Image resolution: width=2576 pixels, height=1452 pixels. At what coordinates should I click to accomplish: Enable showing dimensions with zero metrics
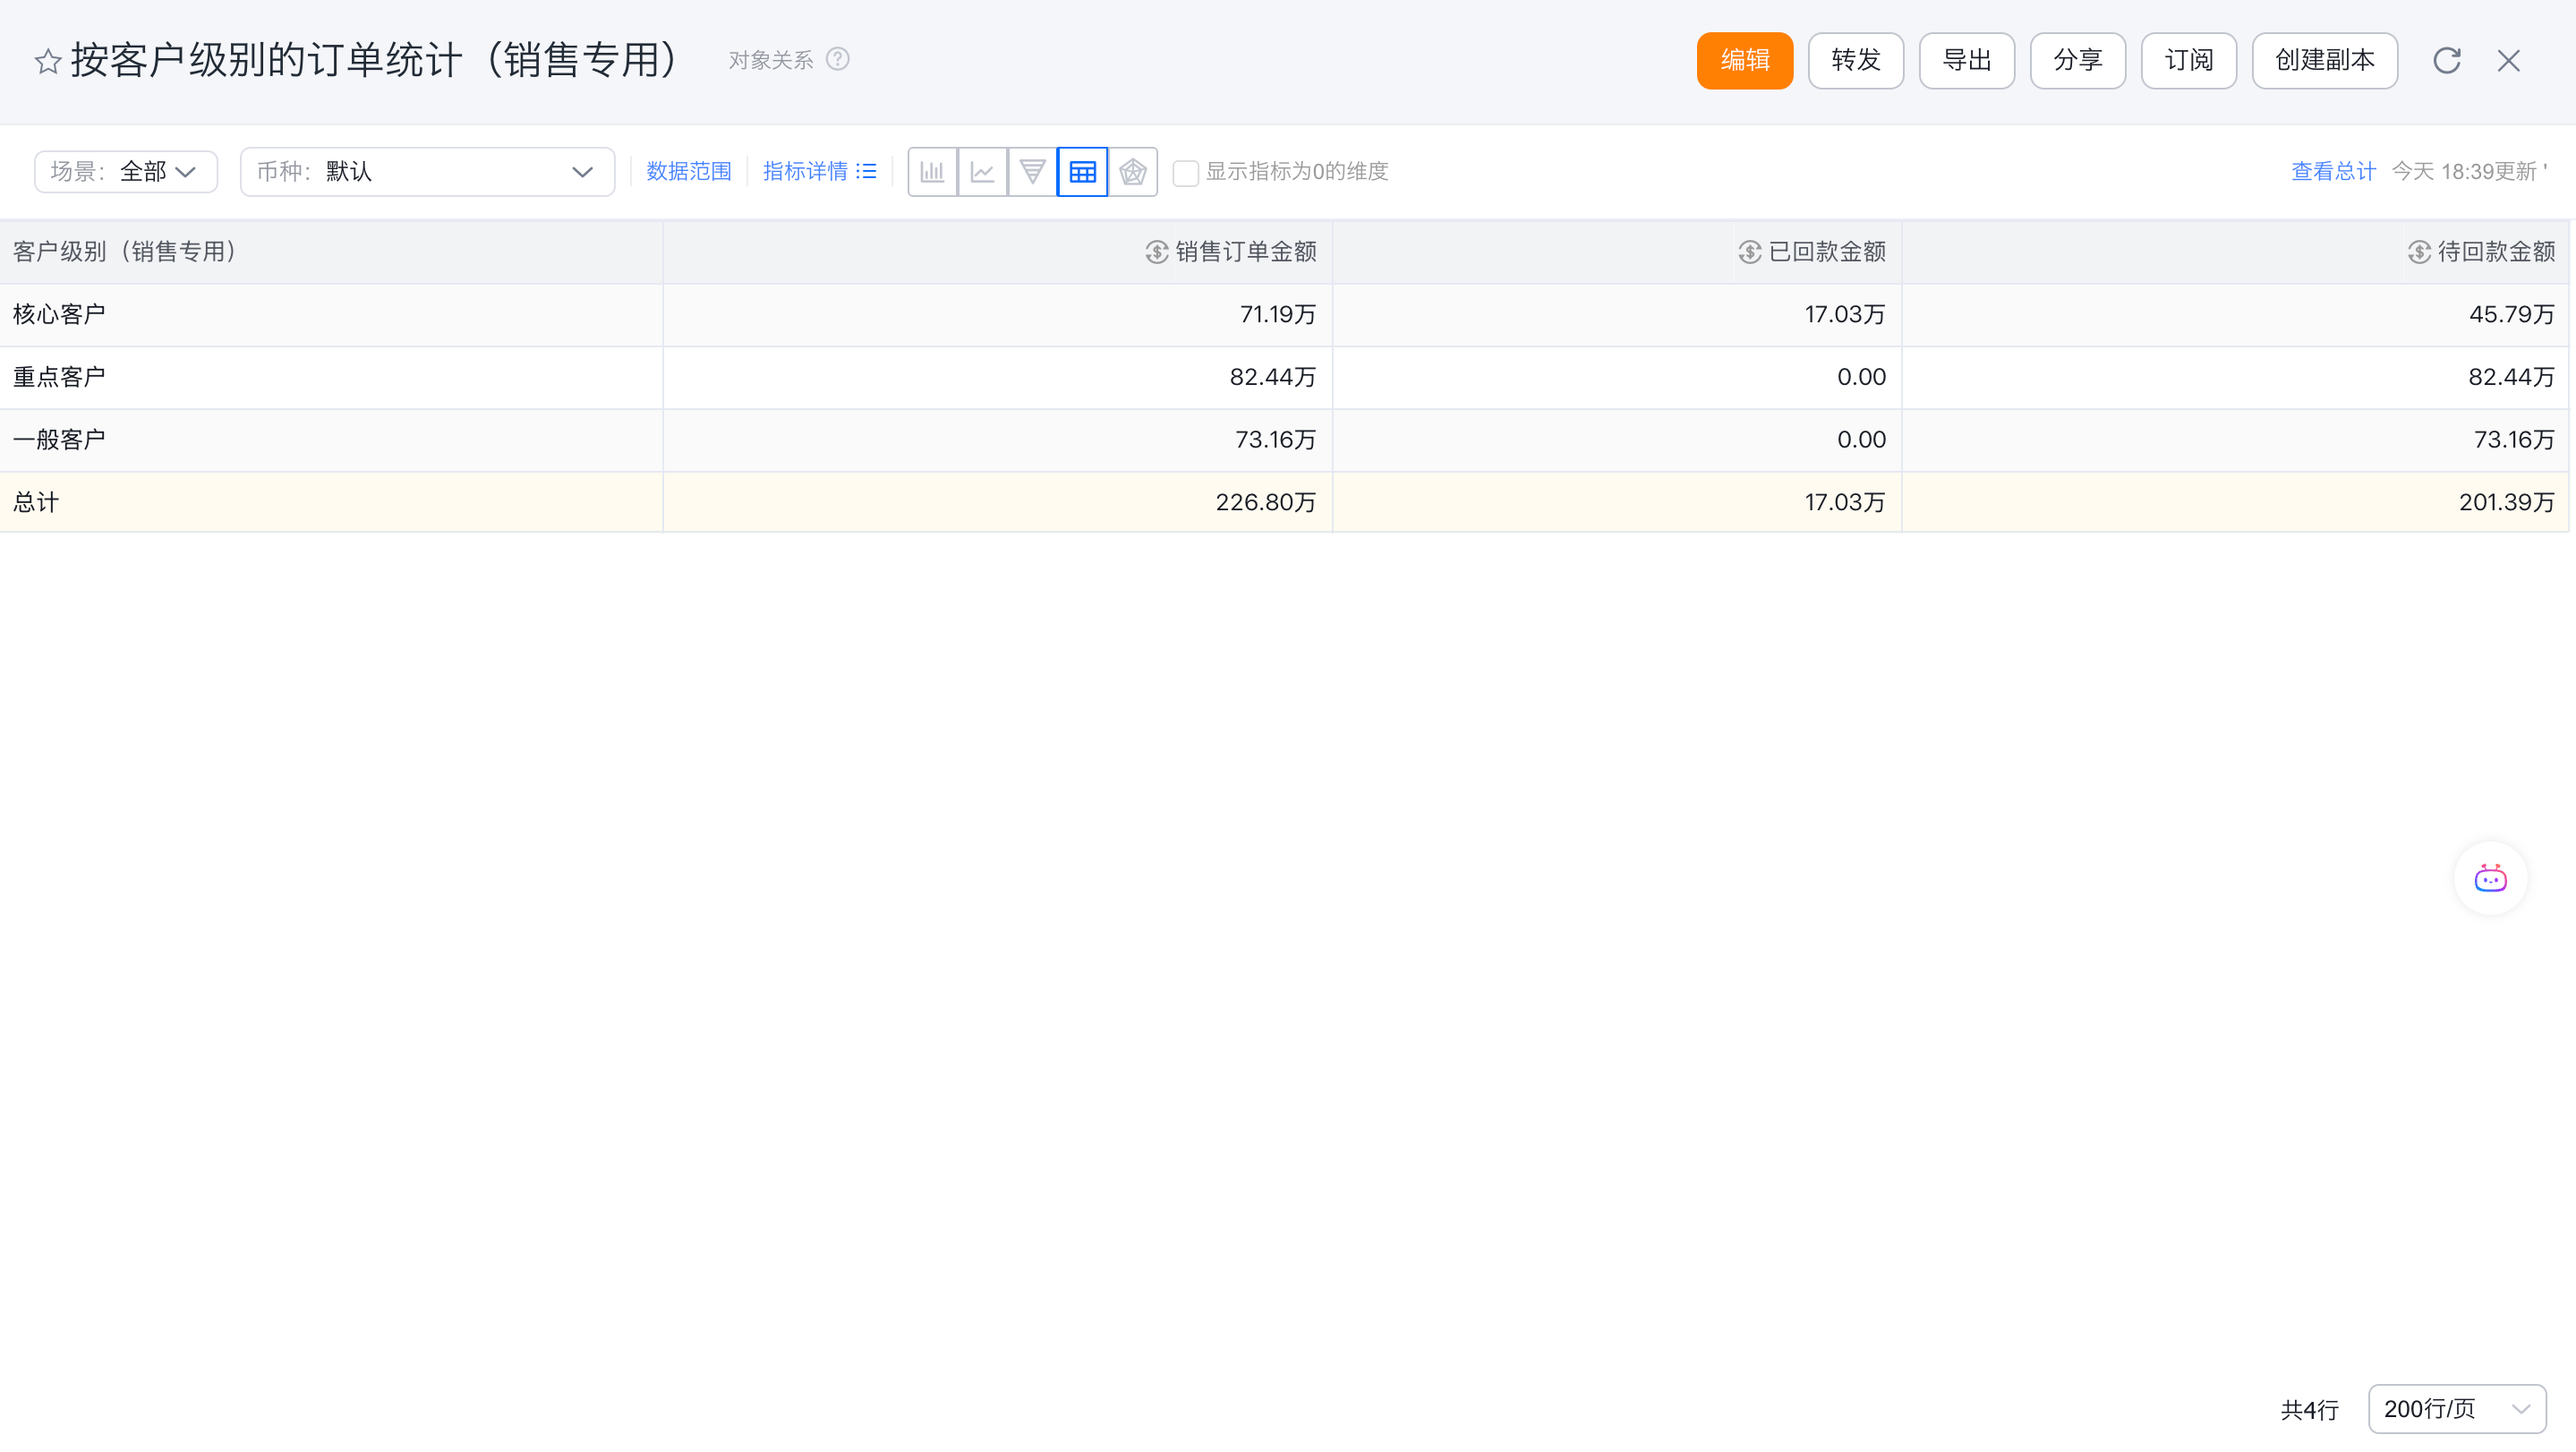pyautogui.click(x=1185, y=173)
